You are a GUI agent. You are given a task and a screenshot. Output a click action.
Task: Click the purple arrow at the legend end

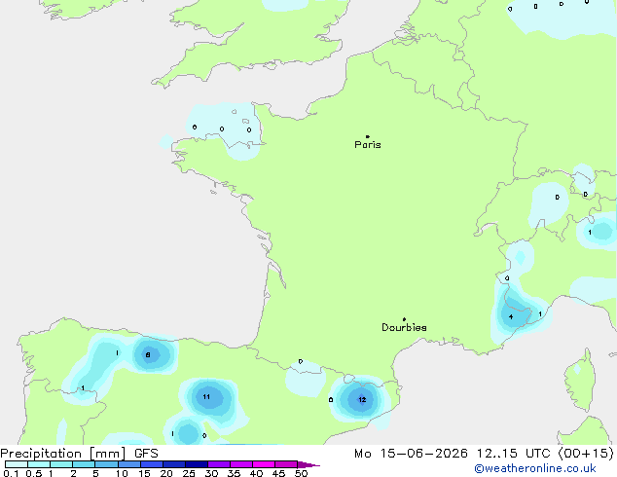coord(308,464)
